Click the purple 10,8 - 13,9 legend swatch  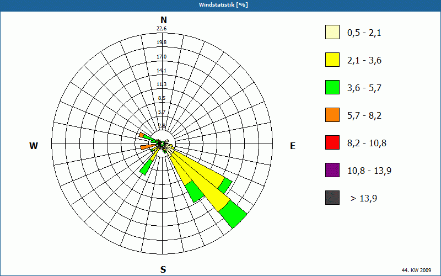click(x=332, y=170)
